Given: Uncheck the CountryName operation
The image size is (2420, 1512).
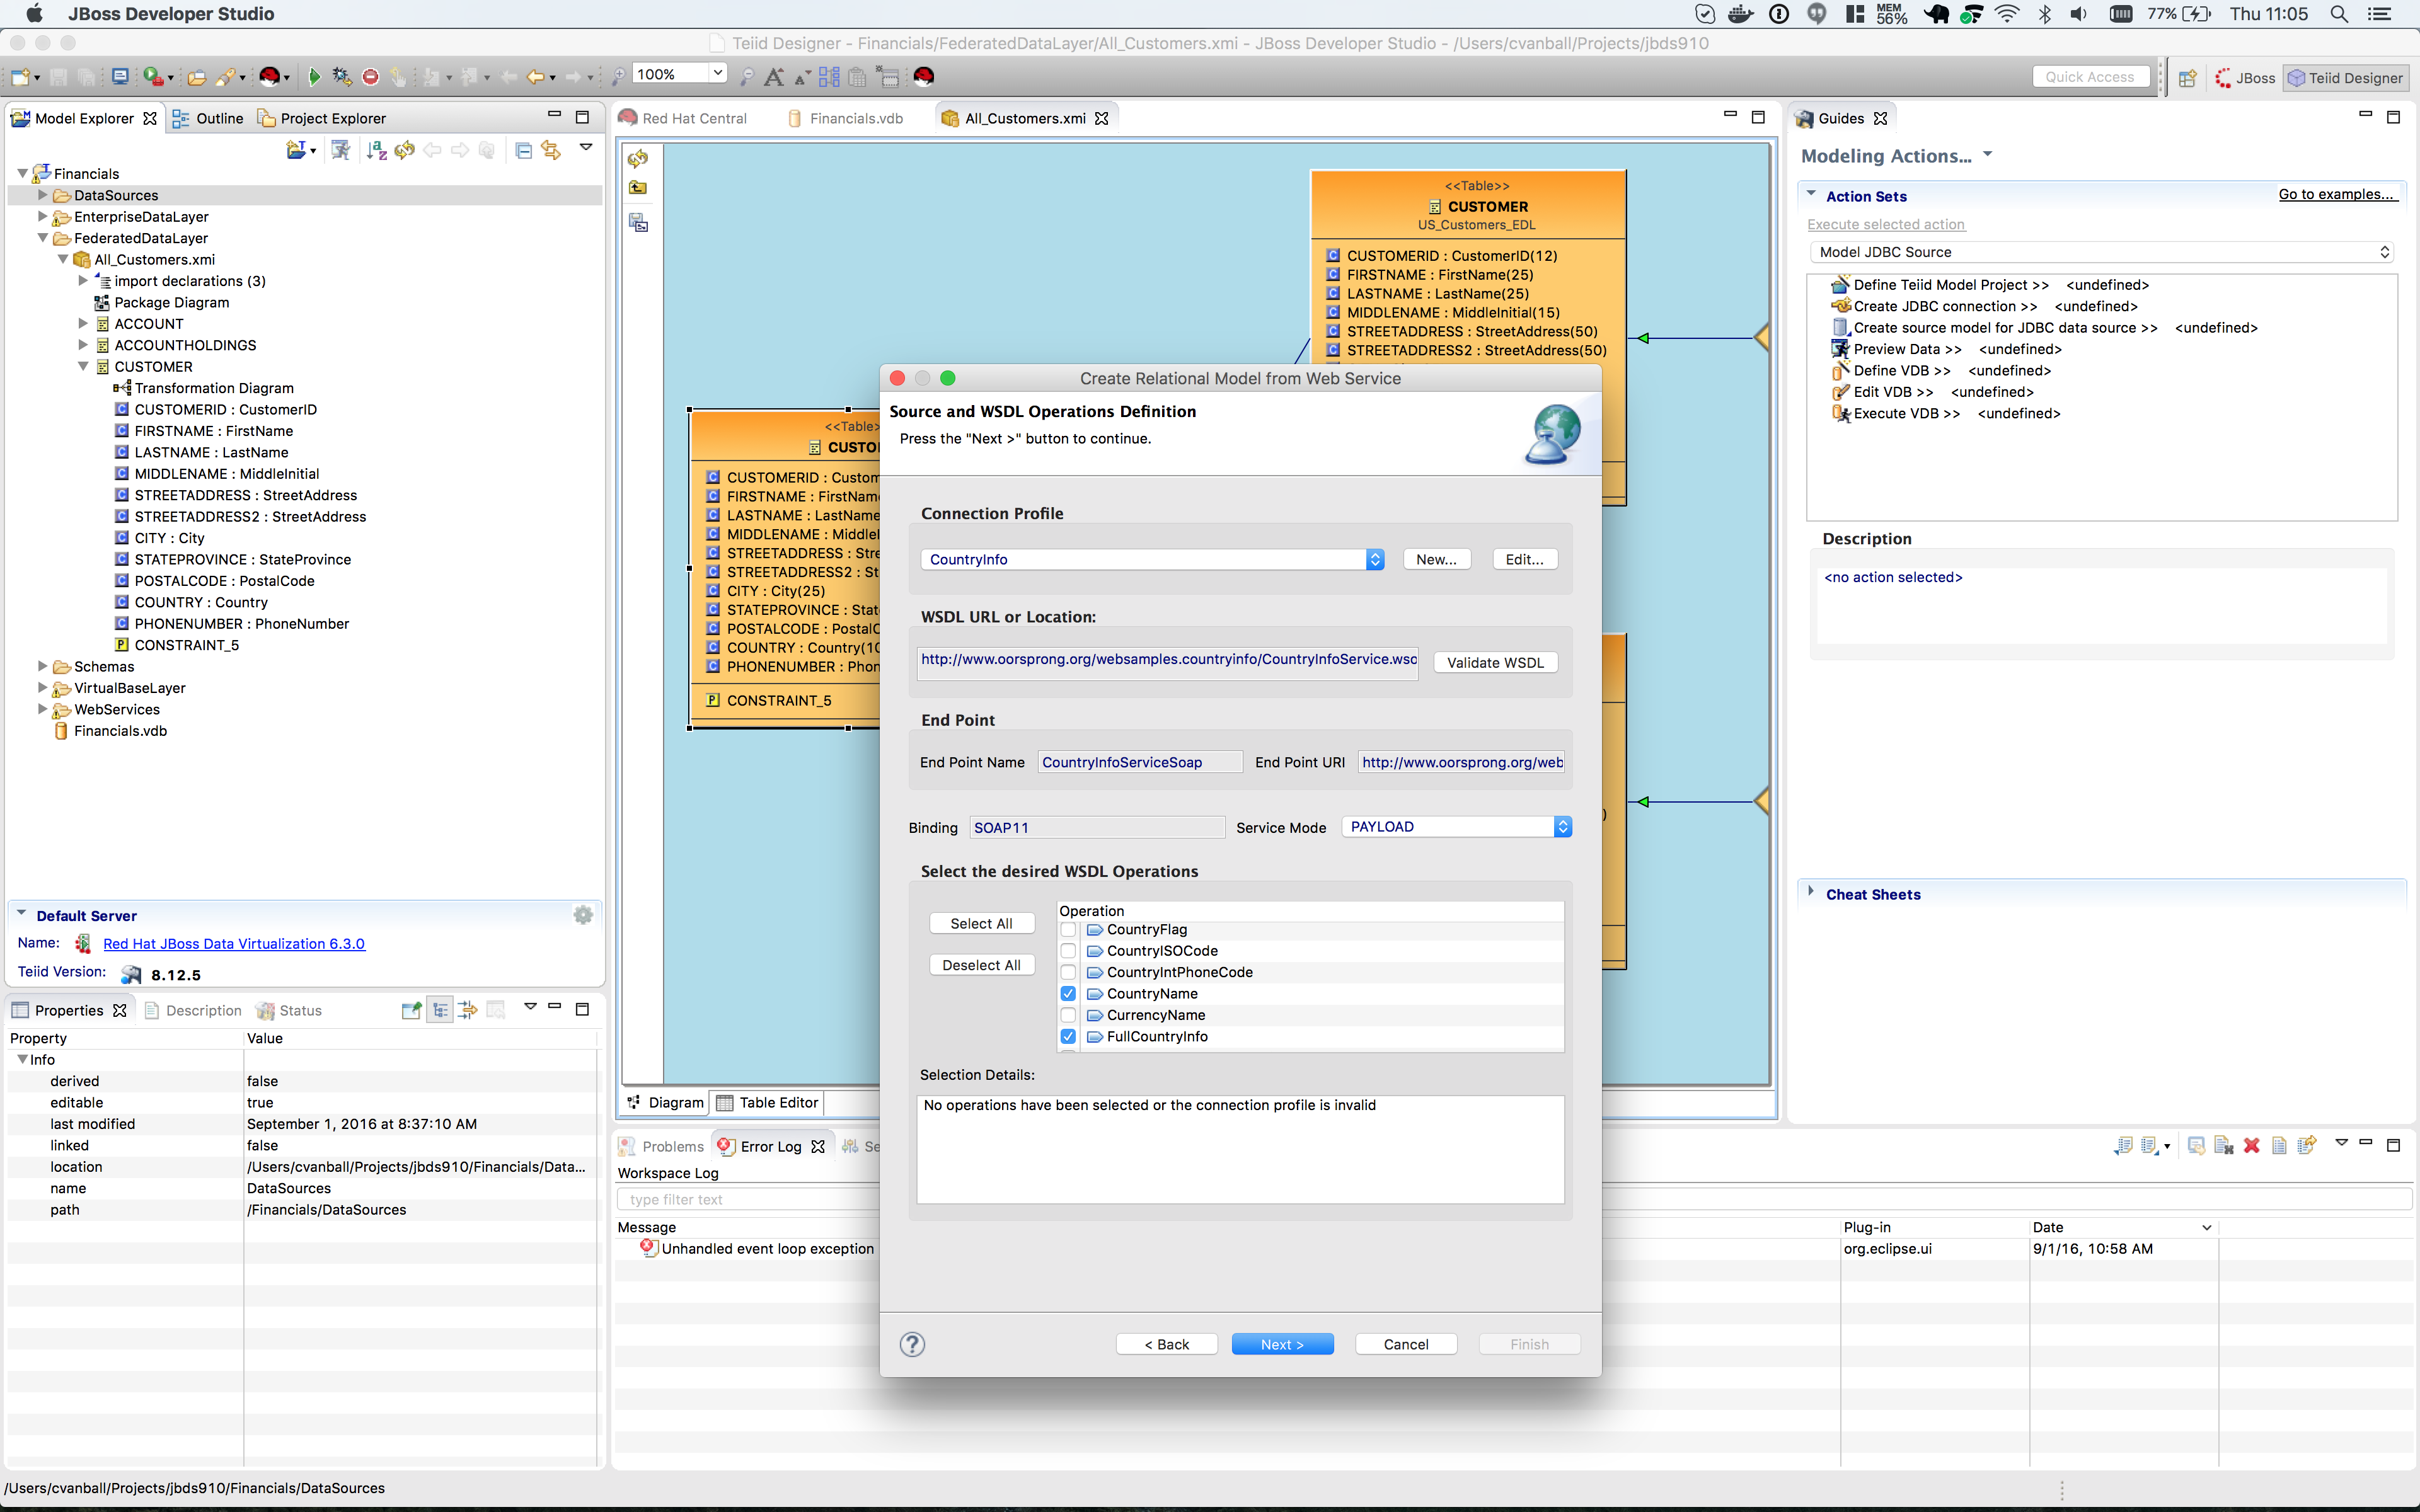Looking at the screenshot, I should [x=1068, y=994].
